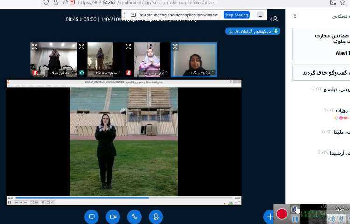The width and height of the screenshot is (350, 224).
Task: Click Stop Sharing button
Action: [x=236, y=15]
